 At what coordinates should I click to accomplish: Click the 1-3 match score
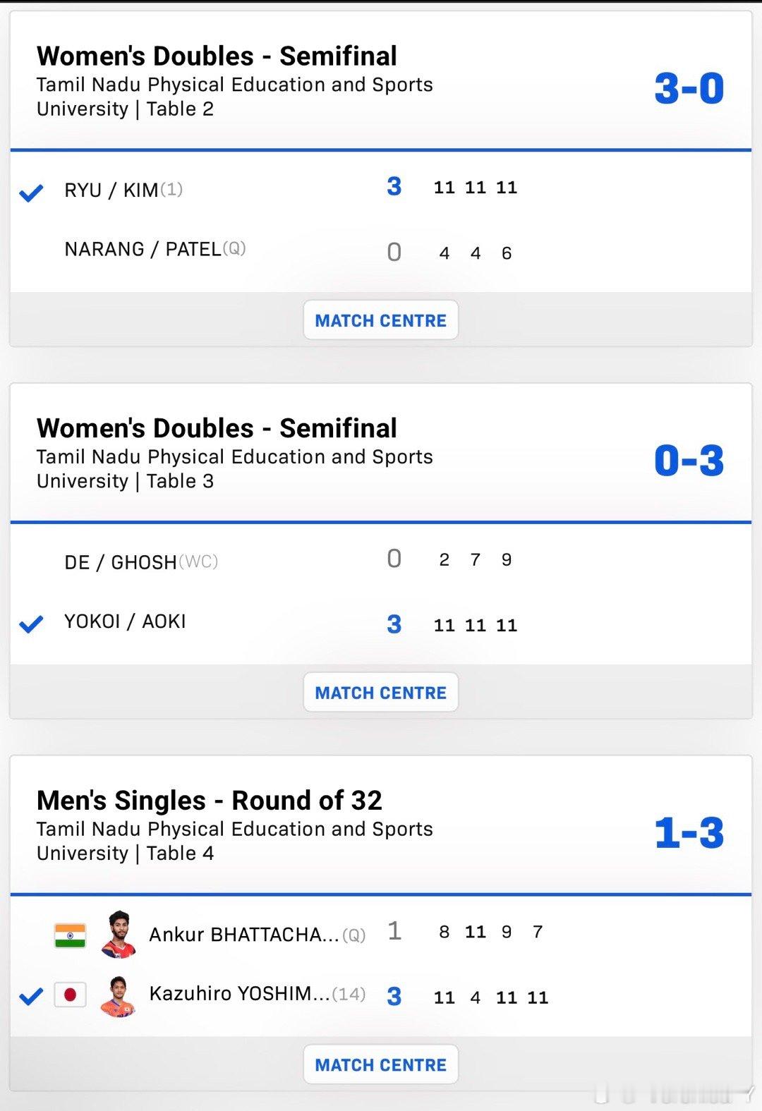pos(689,833)
